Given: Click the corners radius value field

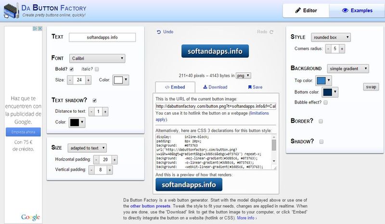Looking at the screenshot, I should tap(335, 49).
